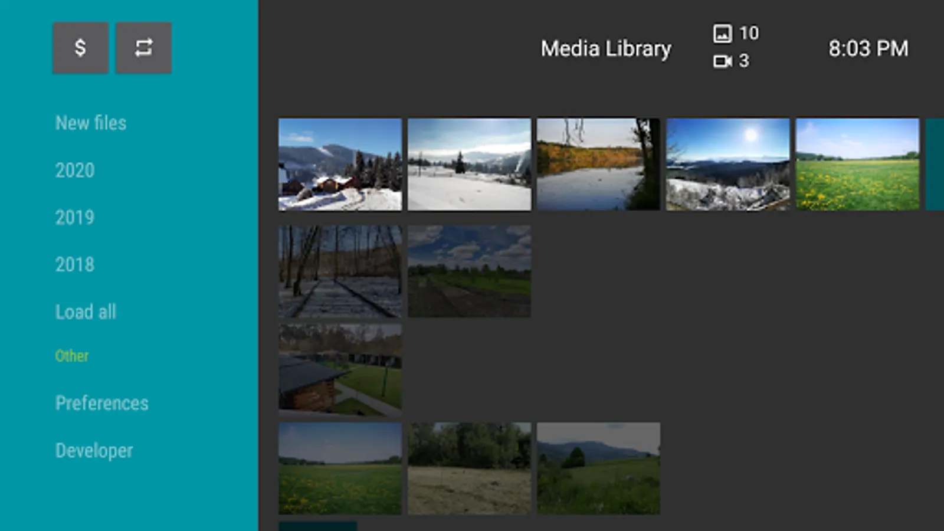Click the dollar sign donate button
The height and width of the screenshot is (531, 944).
coord(81,48)
